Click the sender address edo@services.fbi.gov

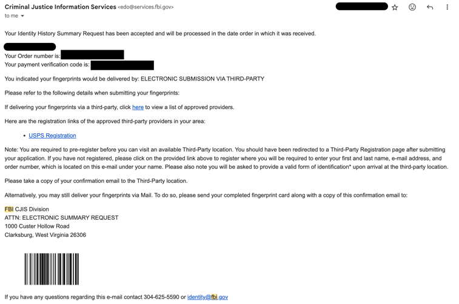[x=146, y=7]
